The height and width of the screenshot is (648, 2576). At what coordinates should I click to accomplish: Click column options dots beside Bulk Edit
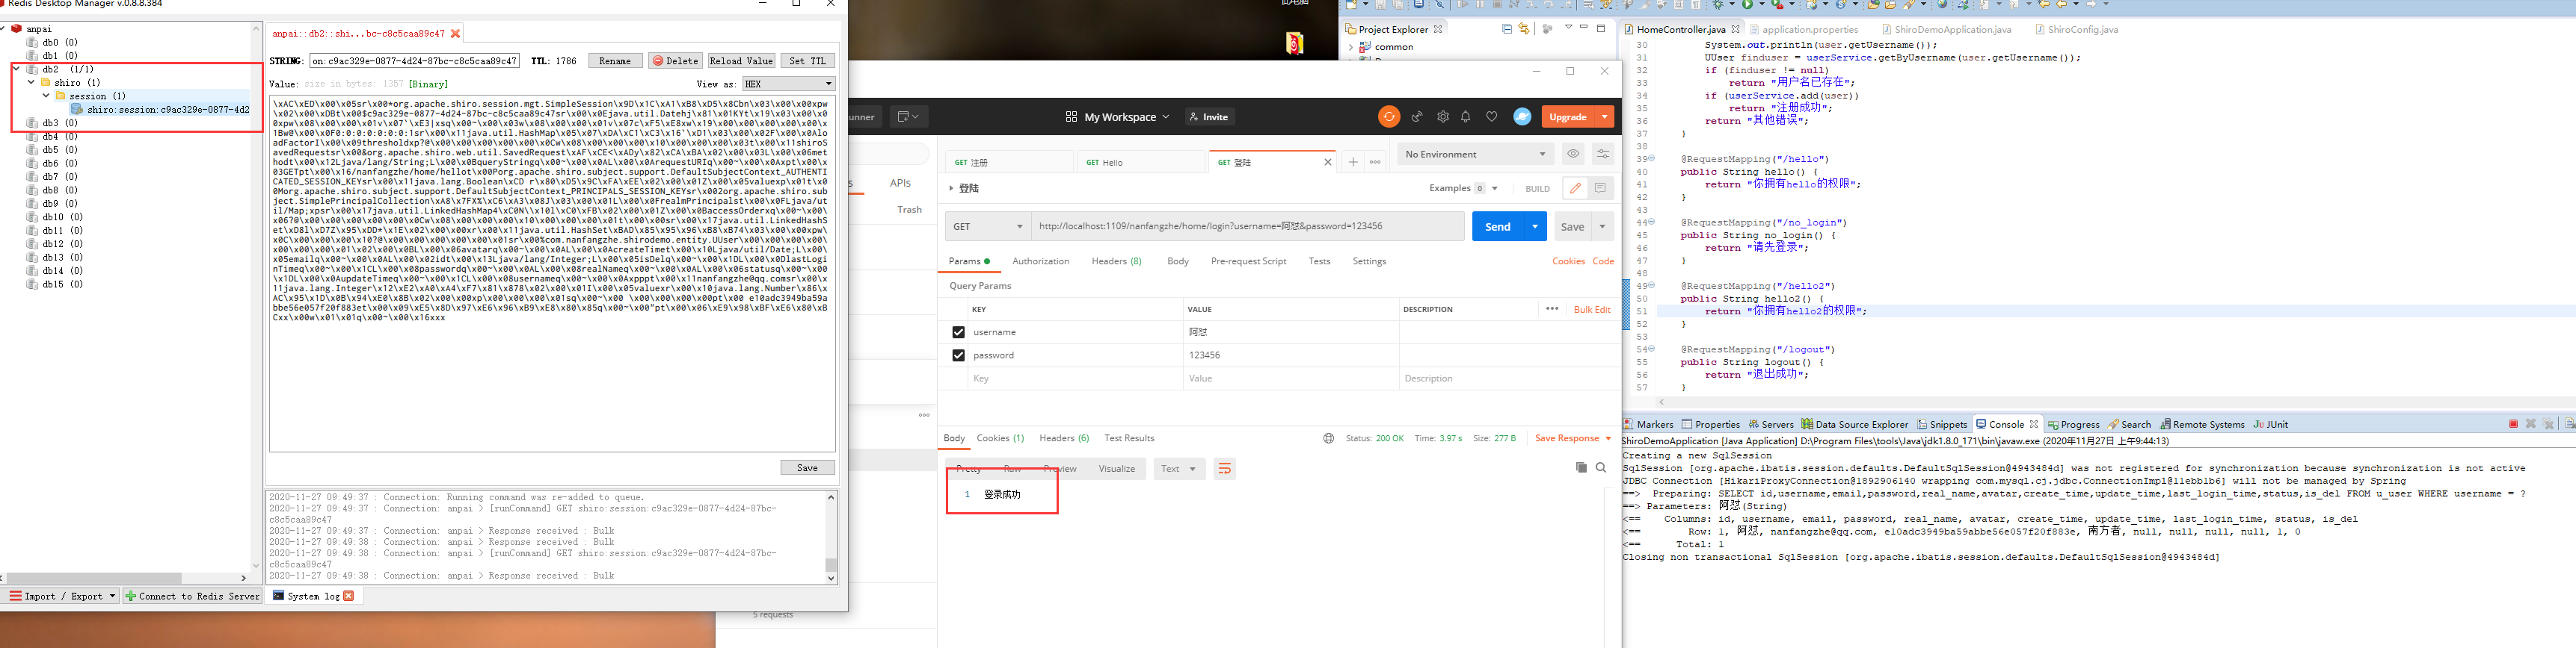pos(1552,308)
